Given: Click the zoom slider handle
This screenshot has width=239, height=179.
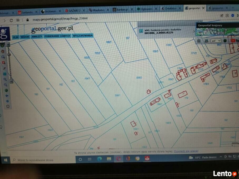Looking at the screenshot, I should coord(9,54).
